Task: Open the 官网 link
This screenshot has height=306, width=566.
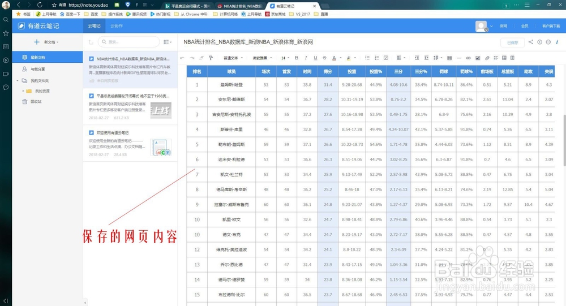Action: point(503,26)
